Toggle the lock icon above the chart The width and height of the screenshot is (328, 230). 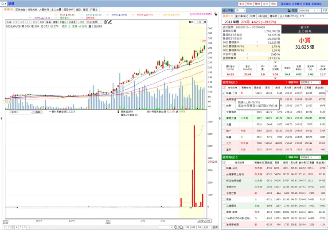click(x=216, y=14)
